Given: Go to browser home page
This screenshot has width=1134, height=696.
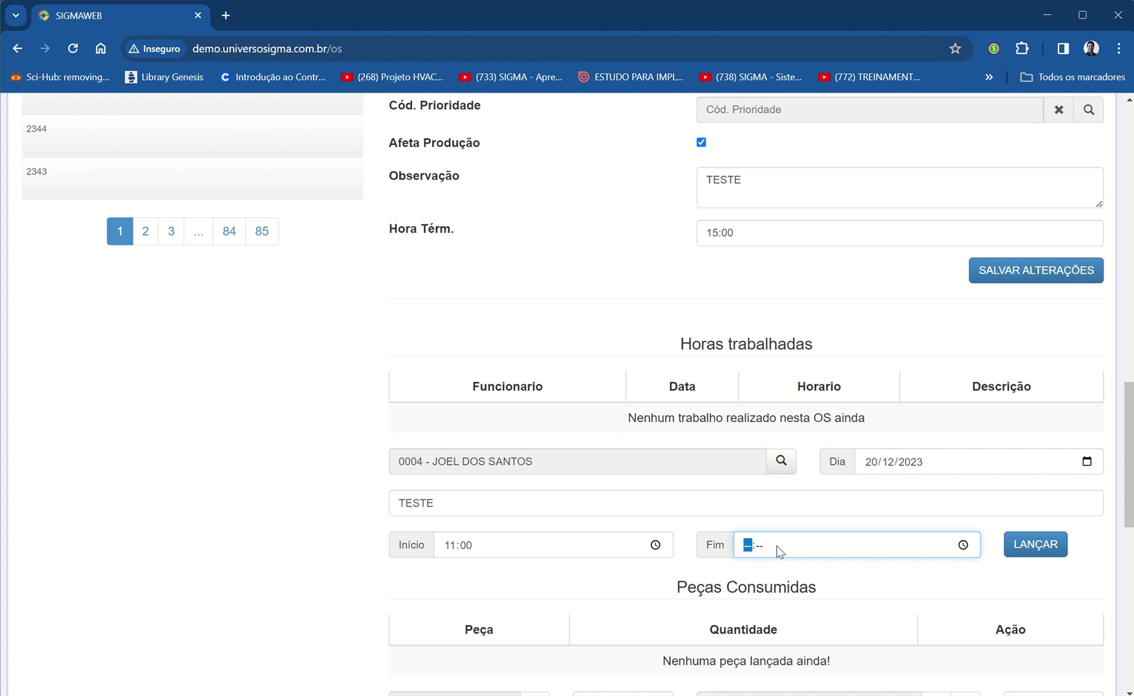Looking at the screenshot, I should click(x=101, y=48).
